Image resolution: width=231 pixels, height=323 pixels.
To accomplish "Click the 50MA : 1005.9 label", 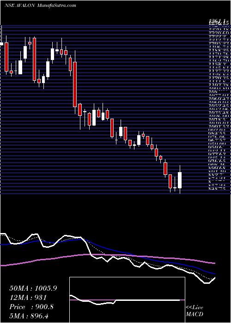I will coord(33,288).
